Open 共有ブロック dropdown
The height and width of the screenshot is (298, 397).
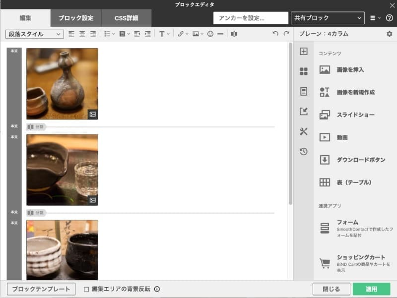pos(328,18)
